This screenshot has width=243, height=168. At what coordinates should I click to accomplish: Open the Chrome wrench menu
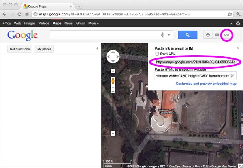click(x=238, y=14)
